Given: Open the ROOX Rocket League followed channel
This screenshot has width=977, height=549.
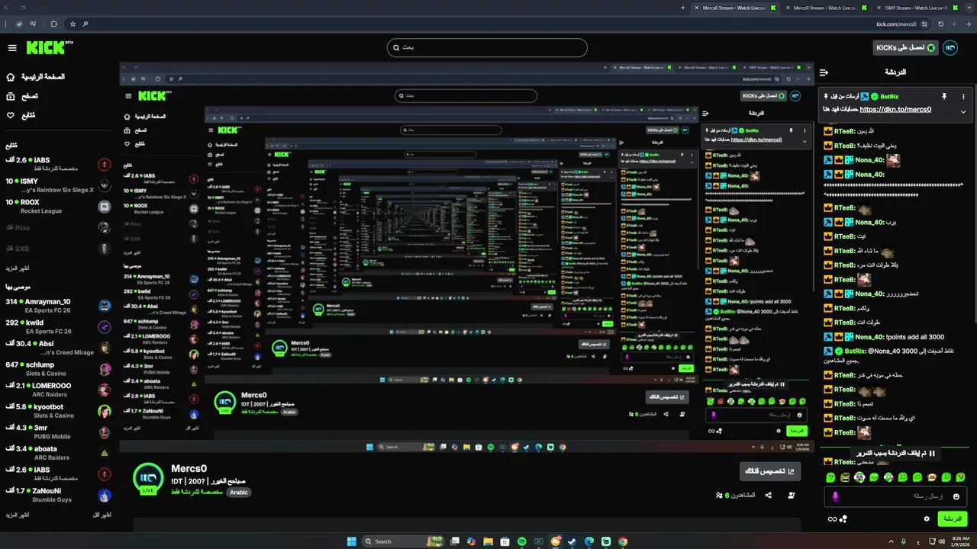Looking at the screenshot, I should tap(59, 207).
